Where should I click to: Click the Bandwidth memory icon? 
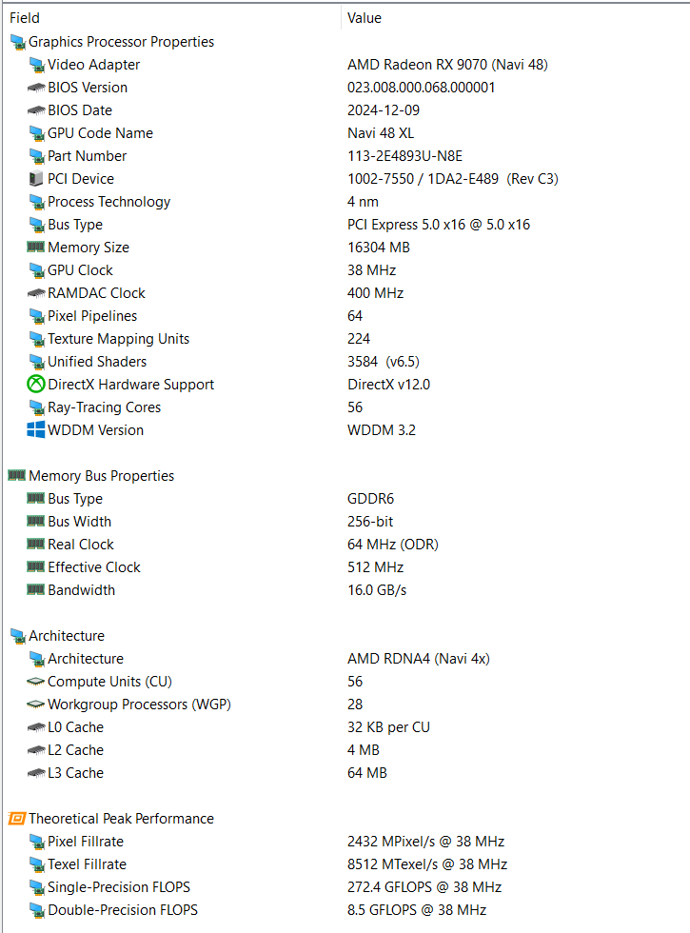click(36, 589)
